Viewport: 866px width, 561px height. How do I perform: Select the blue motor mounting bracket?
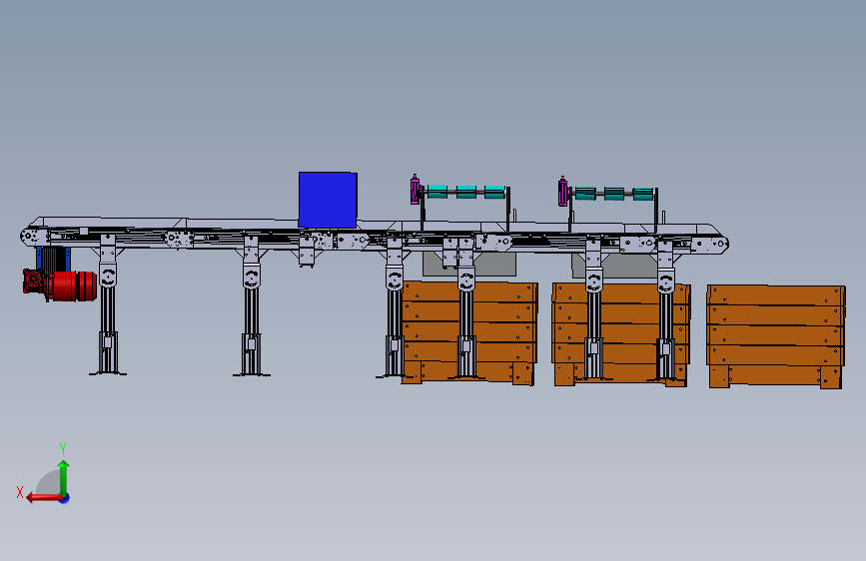[x=53, y=259]
